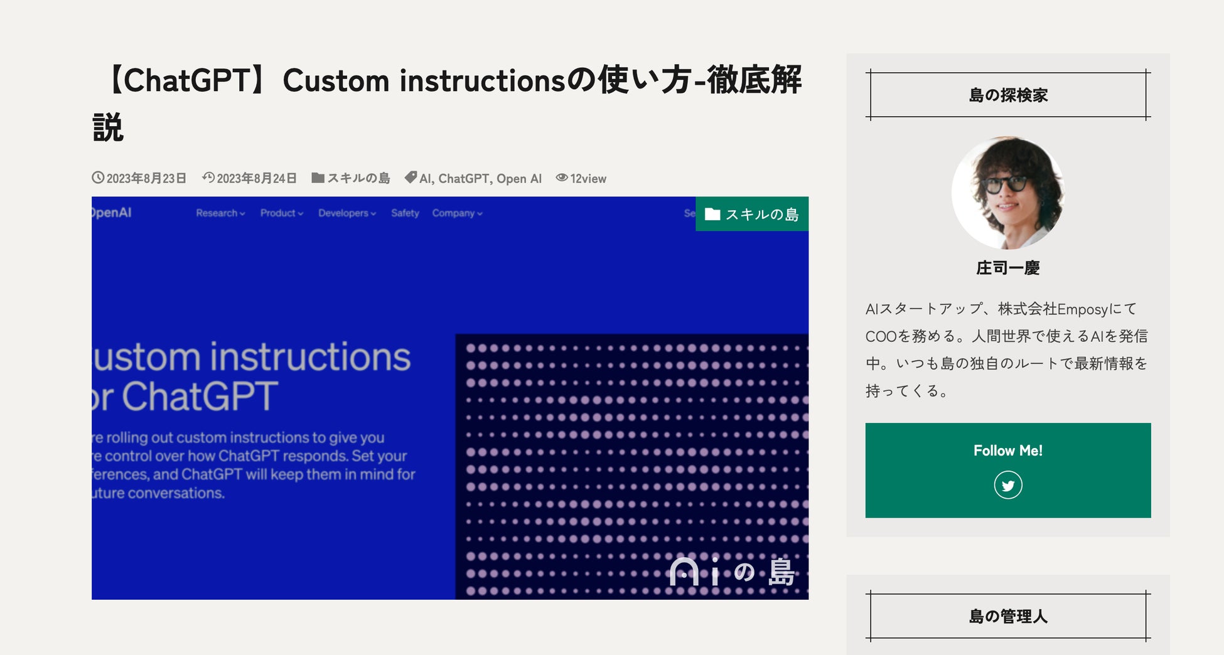The image size is (1224, 655).
Task: Click the published date 2023年8月23日
Action: click(146, 178)
